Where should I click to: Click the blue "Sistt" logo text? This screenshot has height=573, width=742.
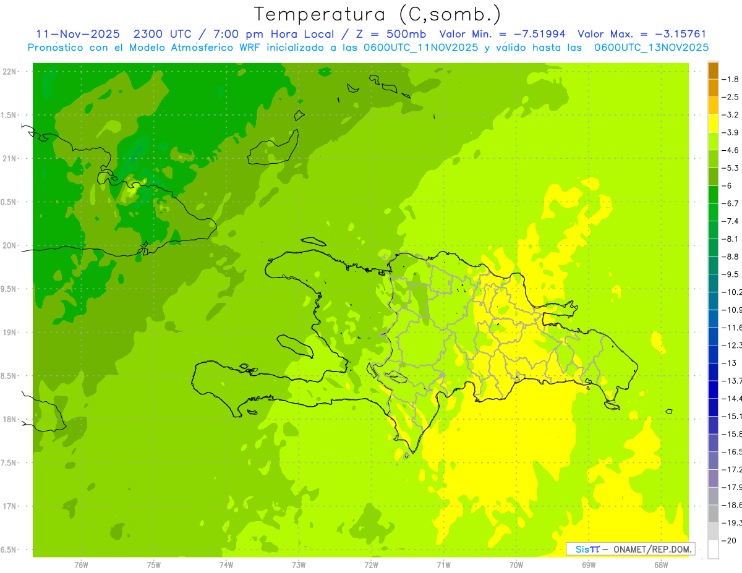click(587, 549)
